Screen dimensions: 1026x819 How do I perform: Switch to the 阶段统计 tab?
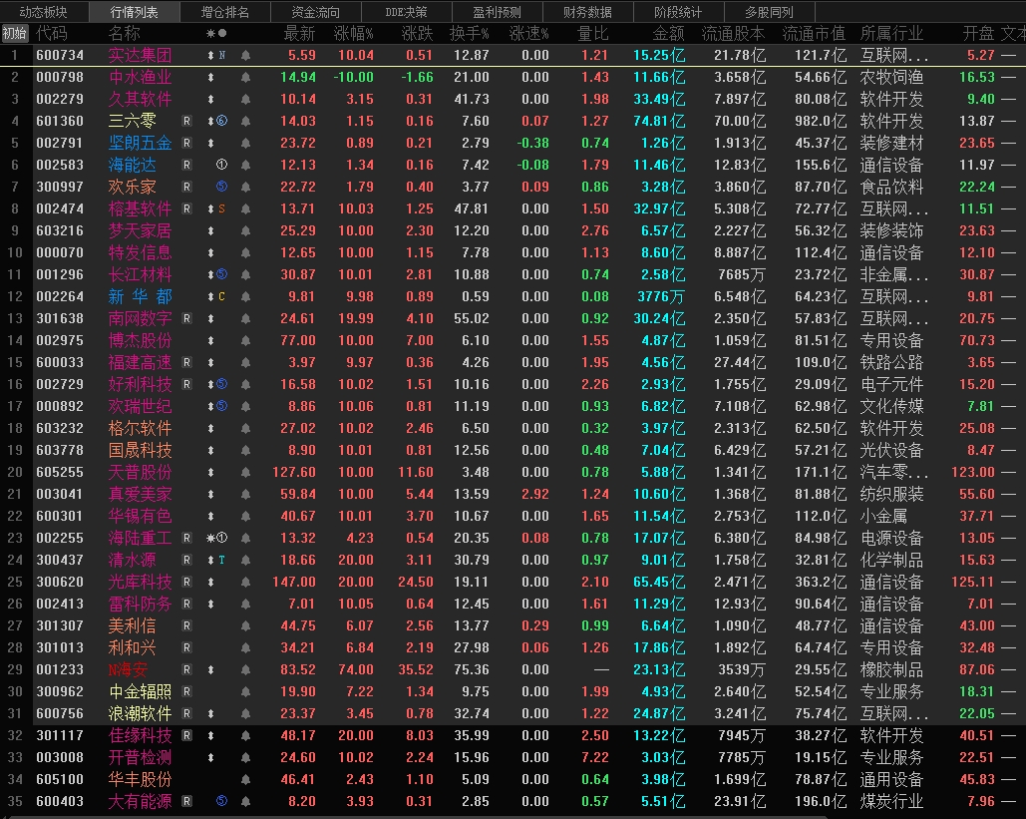[x=678, y=12]
